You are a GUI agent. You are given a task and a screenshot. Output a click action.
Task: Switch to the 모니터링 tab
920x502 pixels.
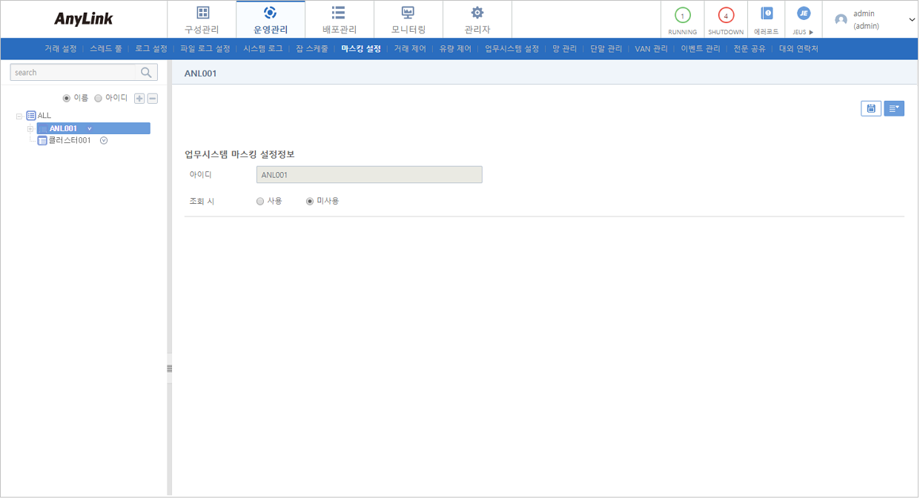[x=408, y=20]
